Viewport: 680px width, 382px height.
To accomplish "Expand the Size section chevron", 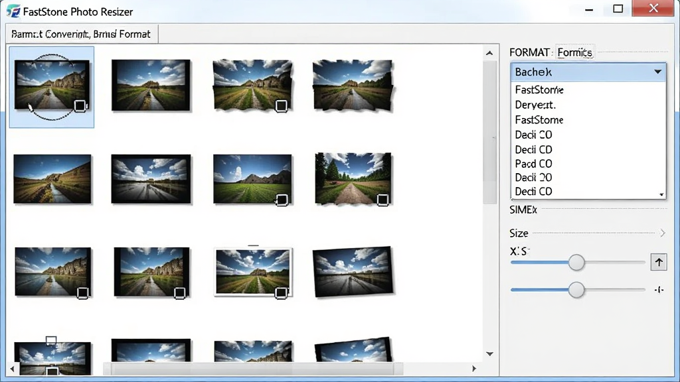I will coord(662,233).
